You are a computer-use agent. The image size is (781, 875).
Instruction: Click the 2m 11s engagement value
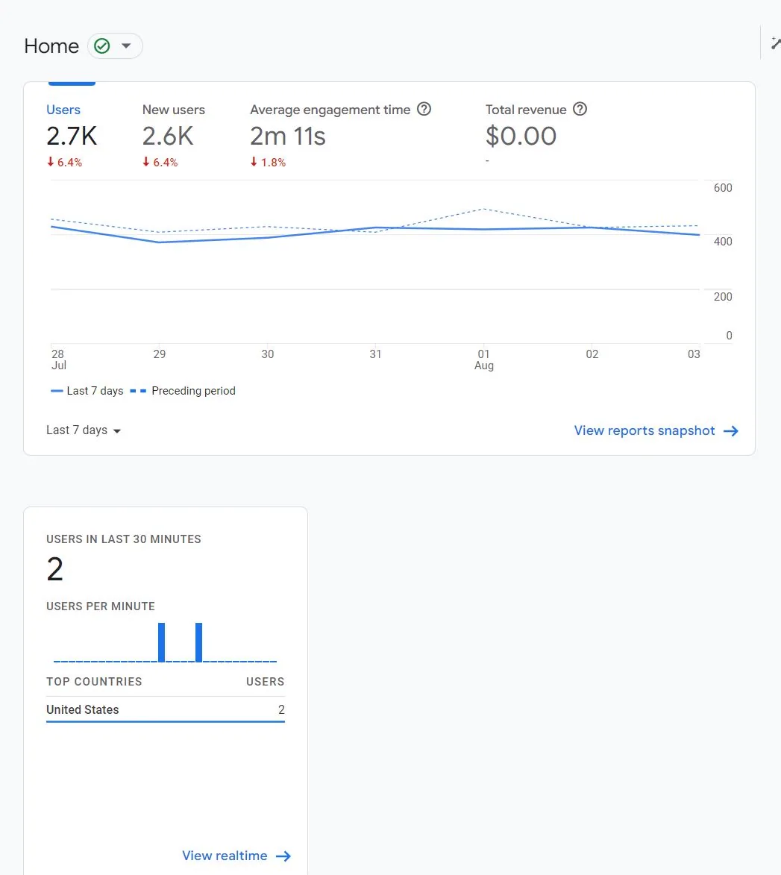[288, 137]
